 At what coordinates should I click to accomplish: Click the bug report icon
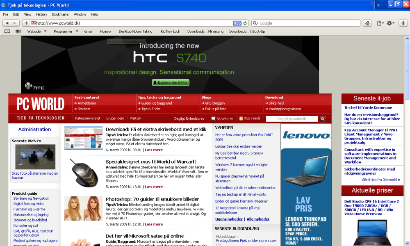click(403, 23)
